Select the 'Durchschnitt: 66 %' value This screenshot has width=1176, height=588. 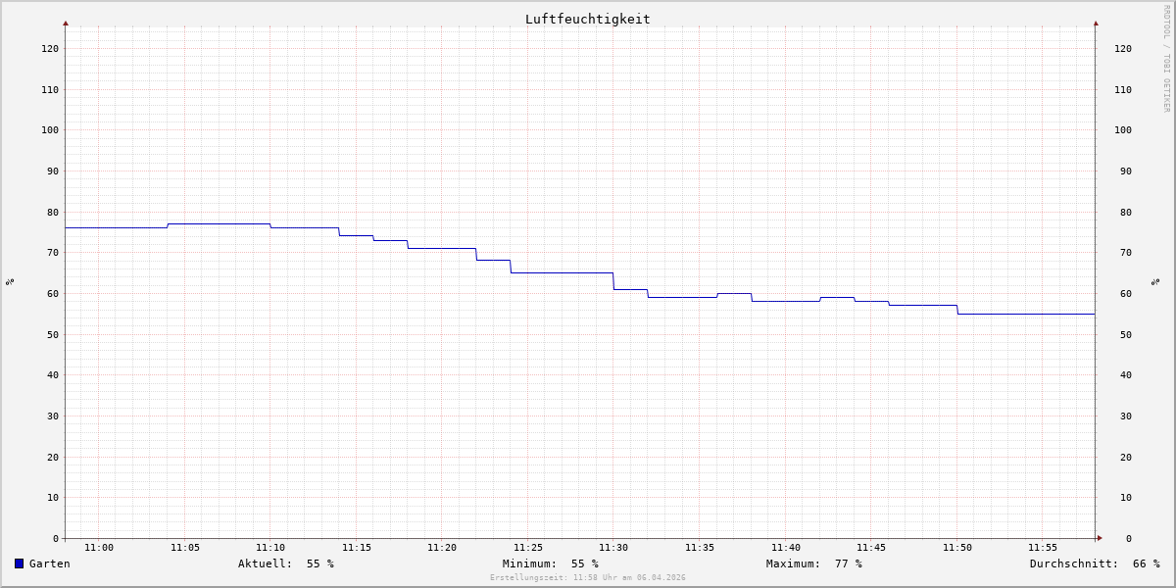click(x=1095, y=563)
